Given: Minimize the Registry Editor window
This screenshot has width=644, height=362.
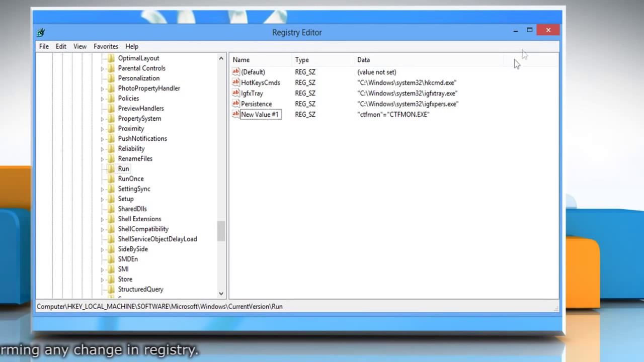Looking at the screenshot, I should tap(516, 31).
